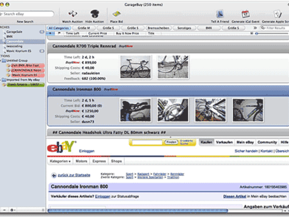Select the Größe M category tab

[84, 28]
